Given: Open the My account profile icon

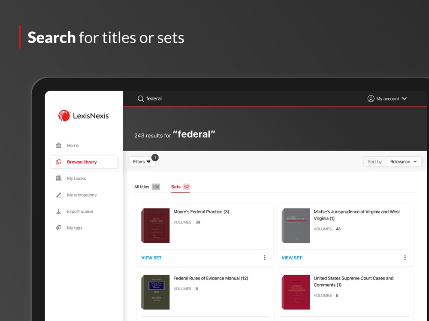Looking at the screenshot, I should pos(371,98).
